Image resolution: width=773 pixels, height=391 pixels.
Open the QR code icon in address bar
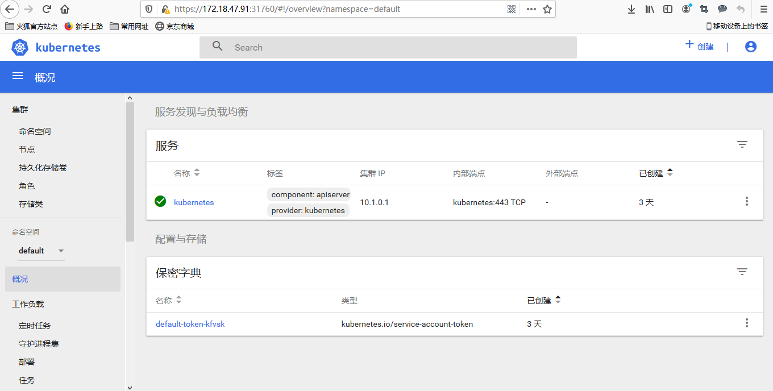[x=511, y=9]
